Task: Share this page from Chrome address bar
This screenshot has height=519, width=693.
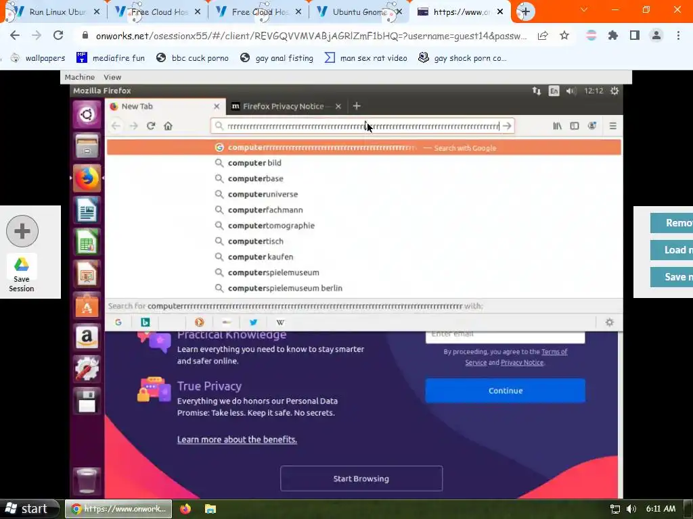Action: [543, 35]
